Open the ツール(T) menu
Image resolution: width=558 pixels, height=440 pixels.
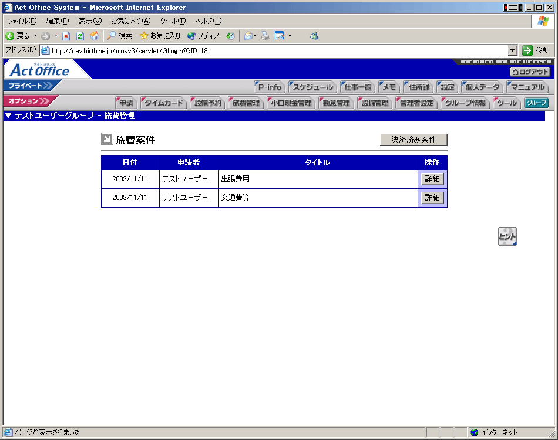173,21
